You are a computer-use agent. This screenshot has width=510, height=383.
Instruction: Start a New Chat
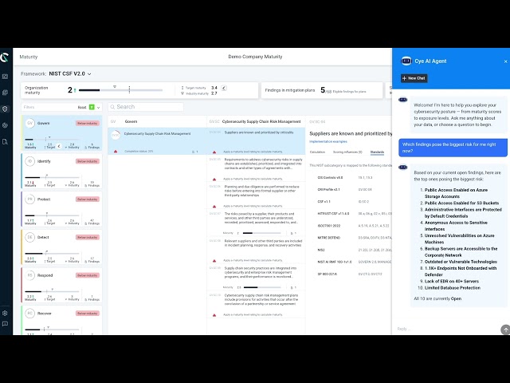click(414, 78)
